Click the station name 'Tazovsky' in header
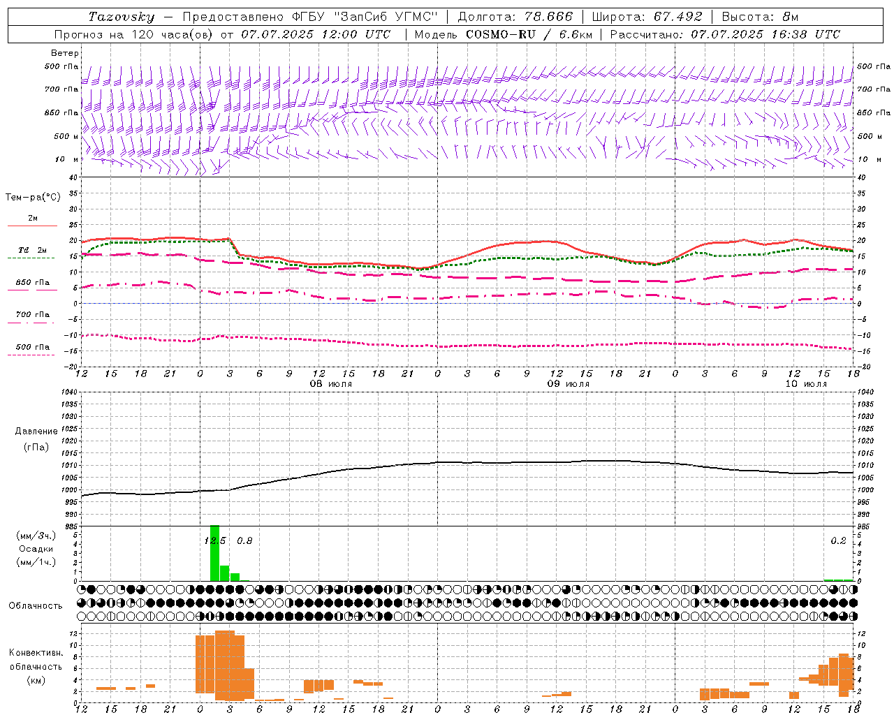This screenshot has width=894, height=715. click(x=121, y=17)
